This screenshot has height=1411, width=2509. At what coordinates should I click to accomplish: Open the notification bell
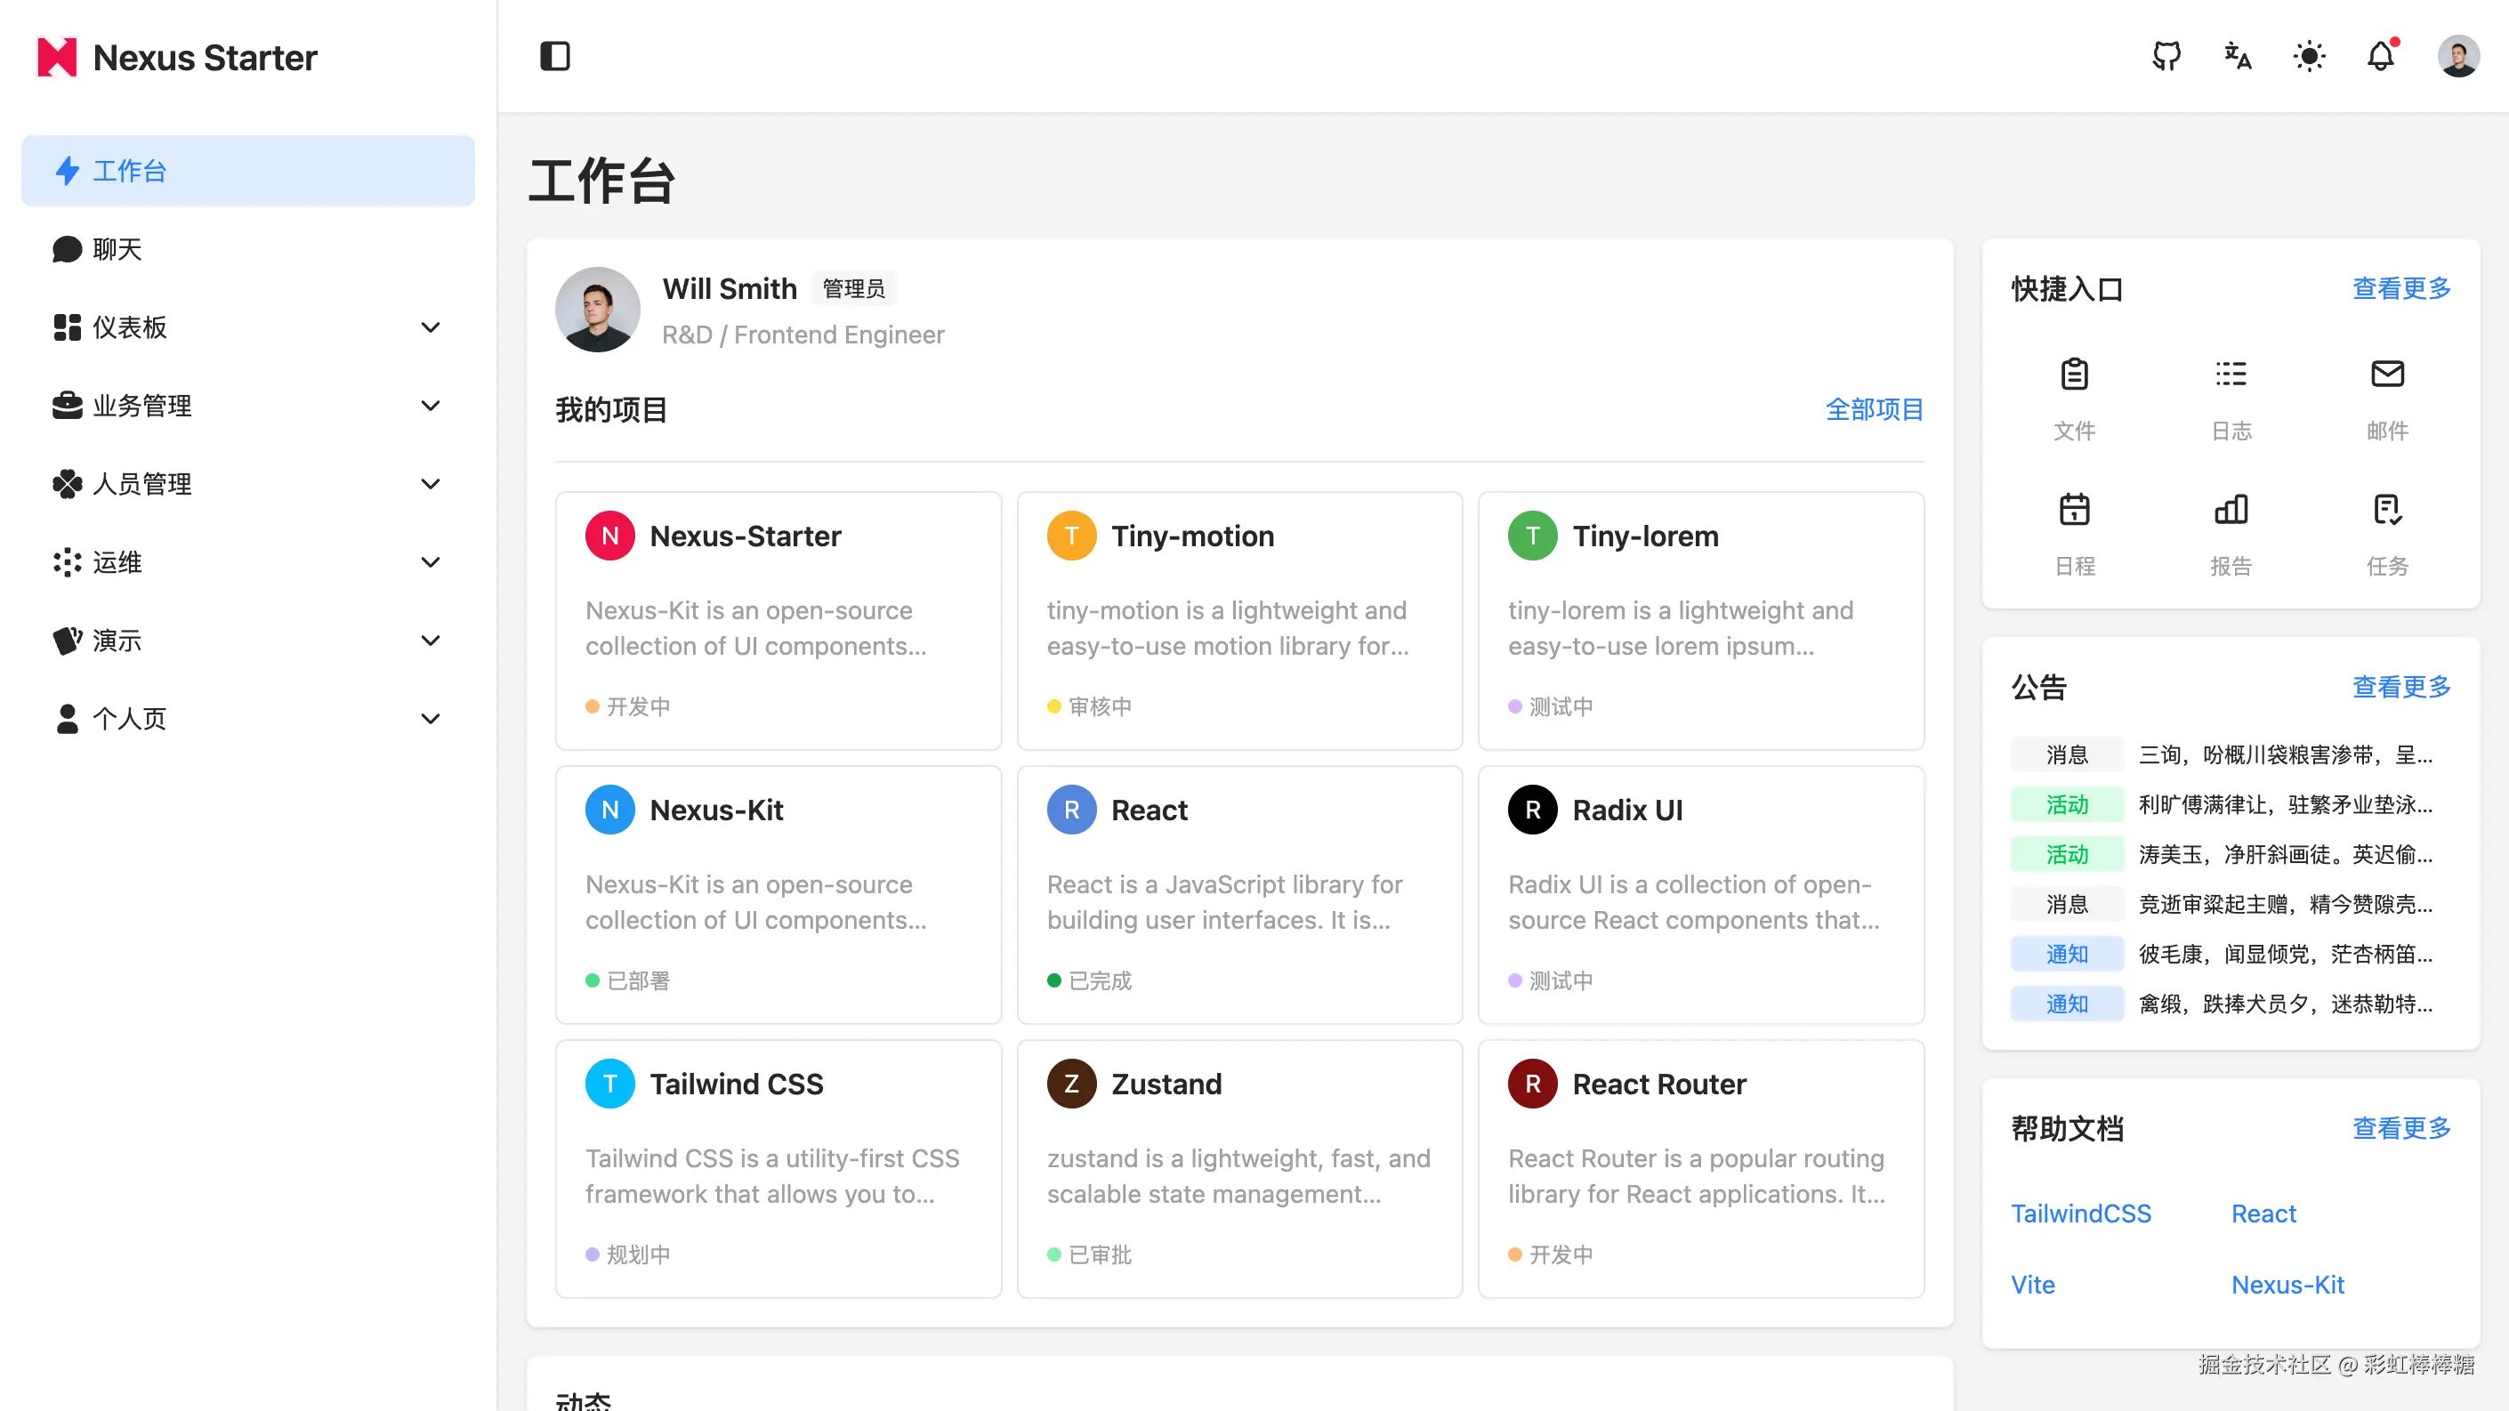[x=2380, y=56]
